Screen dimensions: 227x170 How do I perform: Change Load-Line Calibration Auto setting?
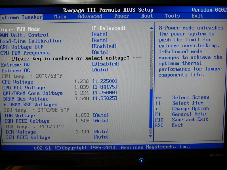click(100, 40)
